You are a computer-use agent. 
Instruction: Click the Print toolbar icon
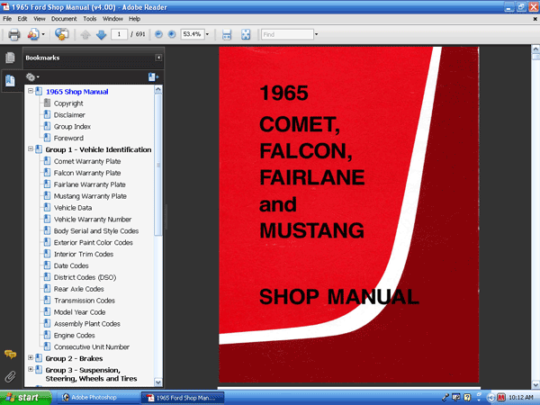[x=14, y=34]
